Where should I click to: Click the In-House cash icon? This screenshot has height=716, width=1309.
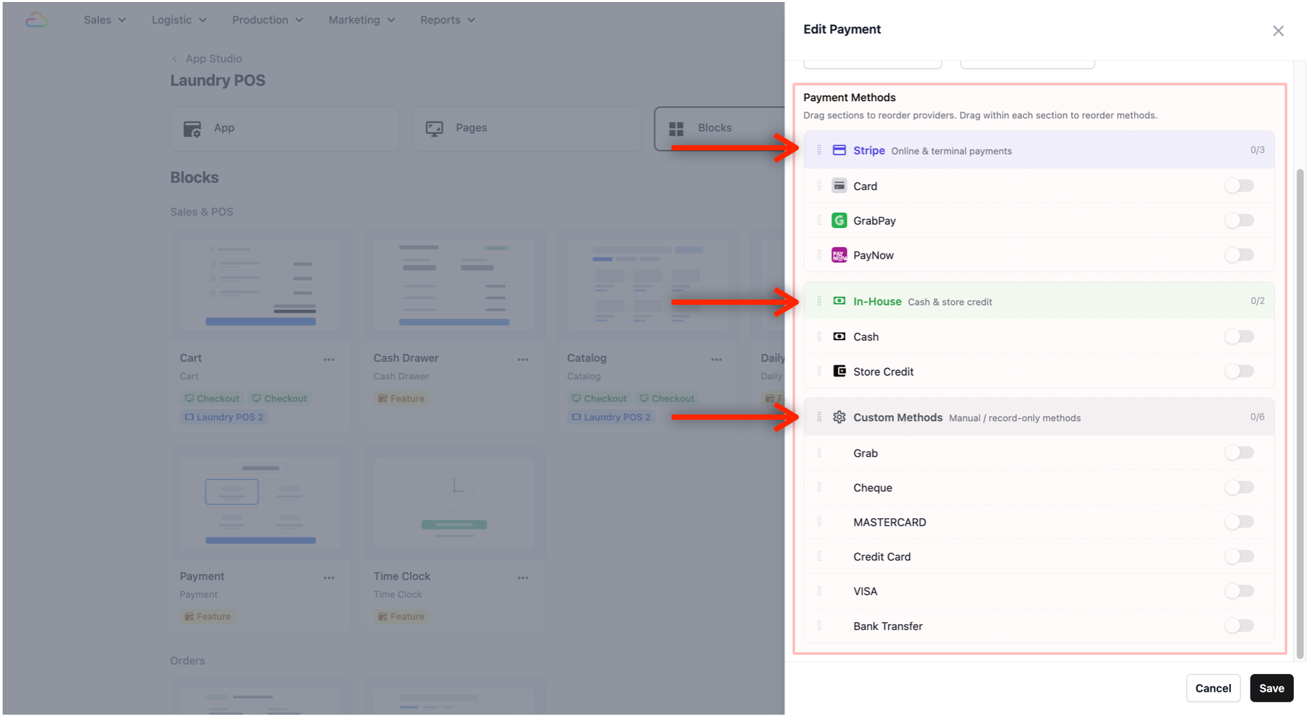coord(839,301)
